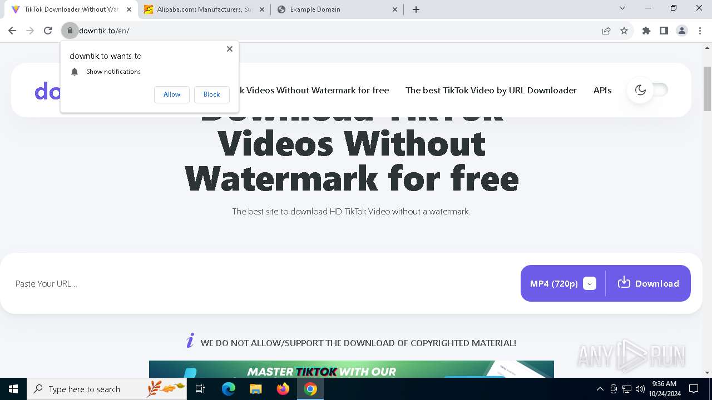Click the Download button
Viewport: 712px width, 400px height.
click(648, 283)
